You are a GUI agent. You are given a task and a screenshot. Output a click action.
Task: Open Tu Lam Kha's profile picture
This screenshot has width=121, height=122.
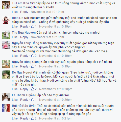pyautogui.click(x=6, y=5)
